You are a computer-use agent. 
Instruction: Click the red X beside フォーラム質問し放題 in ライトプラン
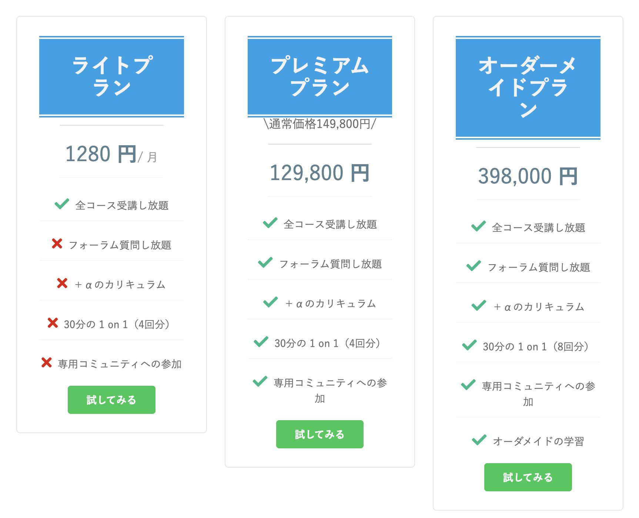[57, 243]
